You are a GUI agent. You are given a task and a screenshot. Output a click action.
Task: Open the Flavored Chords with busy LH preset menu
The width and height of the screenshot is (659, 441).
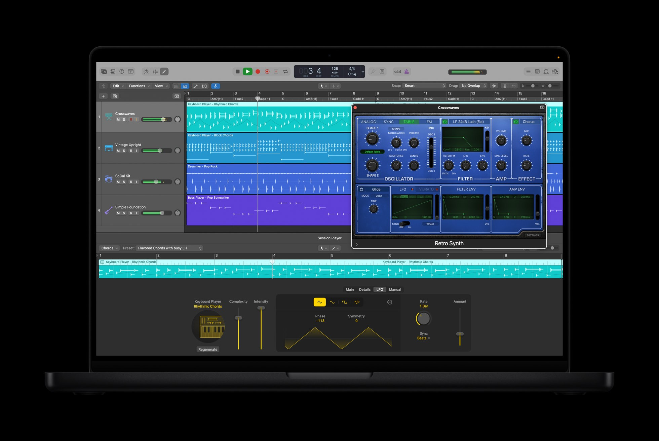coord(169,248)
